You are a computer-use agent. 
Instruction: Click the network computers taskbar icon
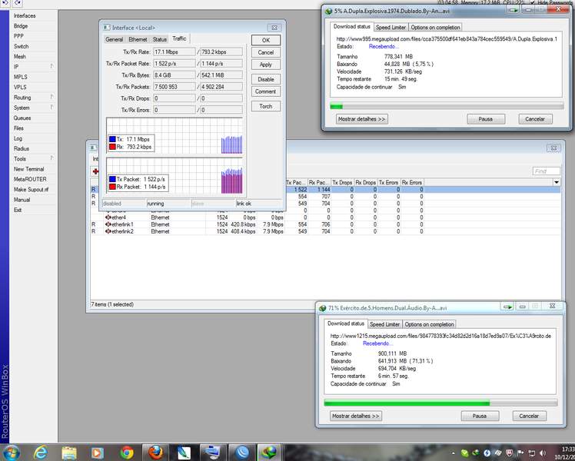[x=213, y=453]
